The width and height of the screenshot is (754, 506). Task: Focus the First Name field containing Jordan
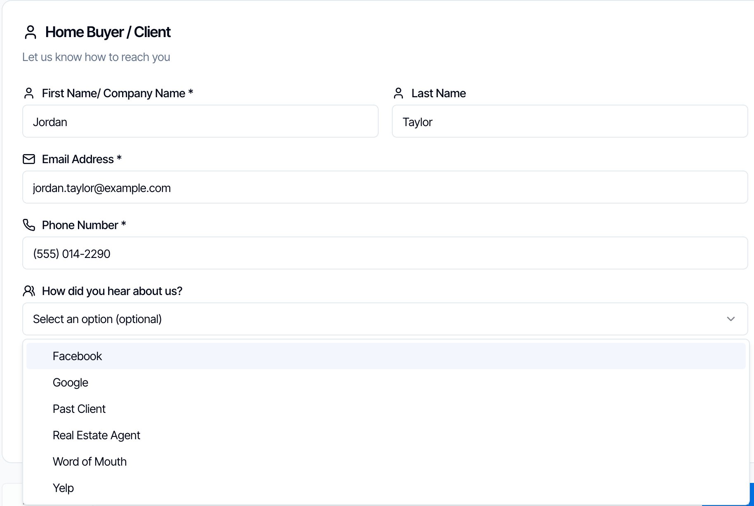(200, 121)
